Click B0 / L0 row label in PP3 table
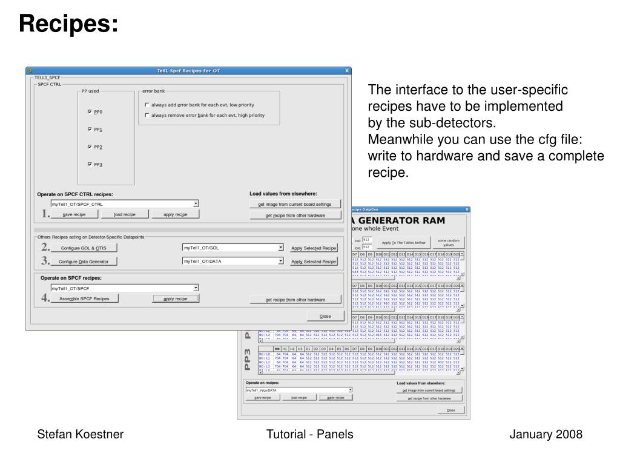620x465 pixels. (x=265, y=354)
